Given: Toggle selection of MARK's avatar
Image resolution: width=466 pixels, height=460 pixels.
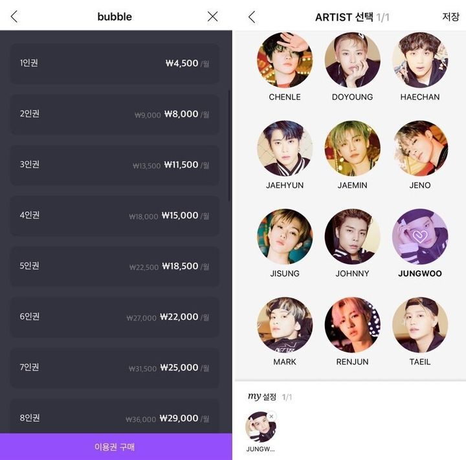Looking at the screenshot, I should 285,325.
